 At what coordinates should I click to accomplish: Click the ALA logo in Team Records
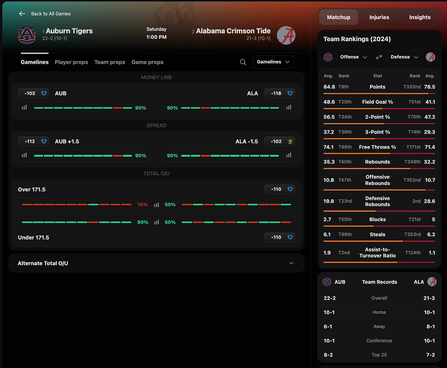tap(432, 282)
